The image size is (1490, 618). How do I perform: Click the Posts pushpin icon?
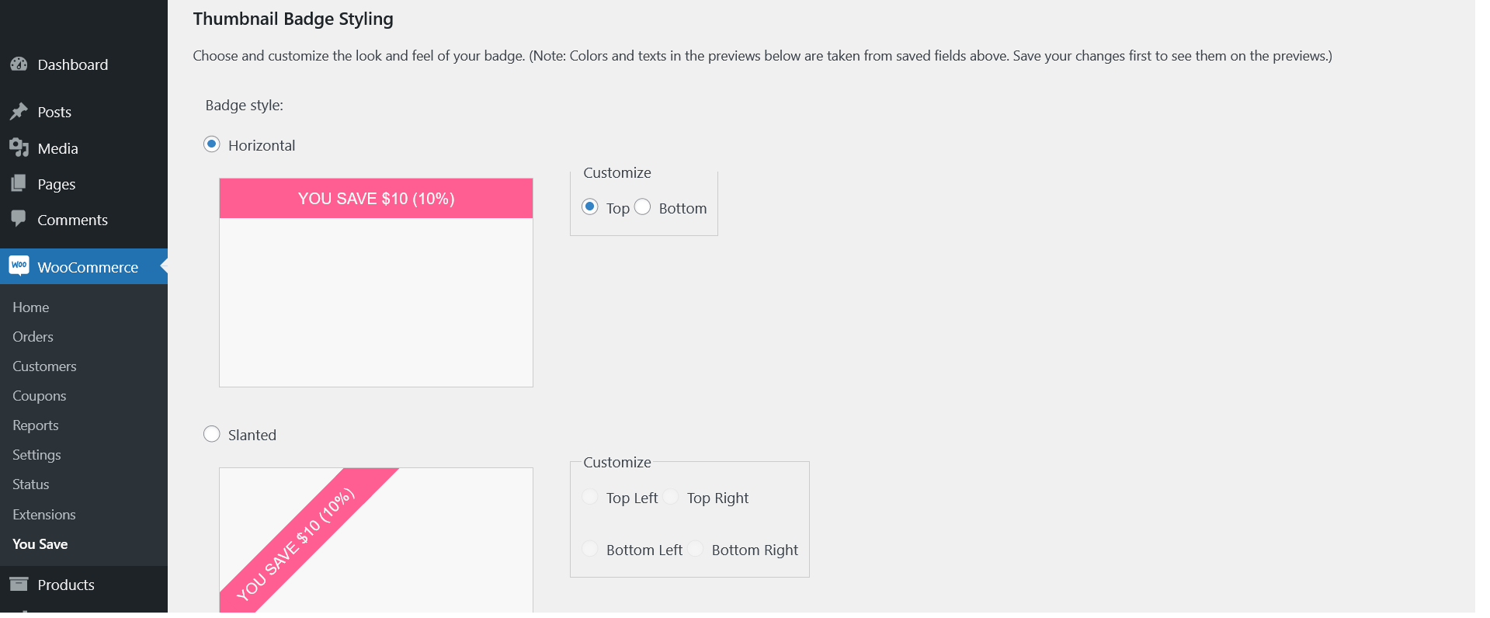pyautogui.click(x=19, y=112)
